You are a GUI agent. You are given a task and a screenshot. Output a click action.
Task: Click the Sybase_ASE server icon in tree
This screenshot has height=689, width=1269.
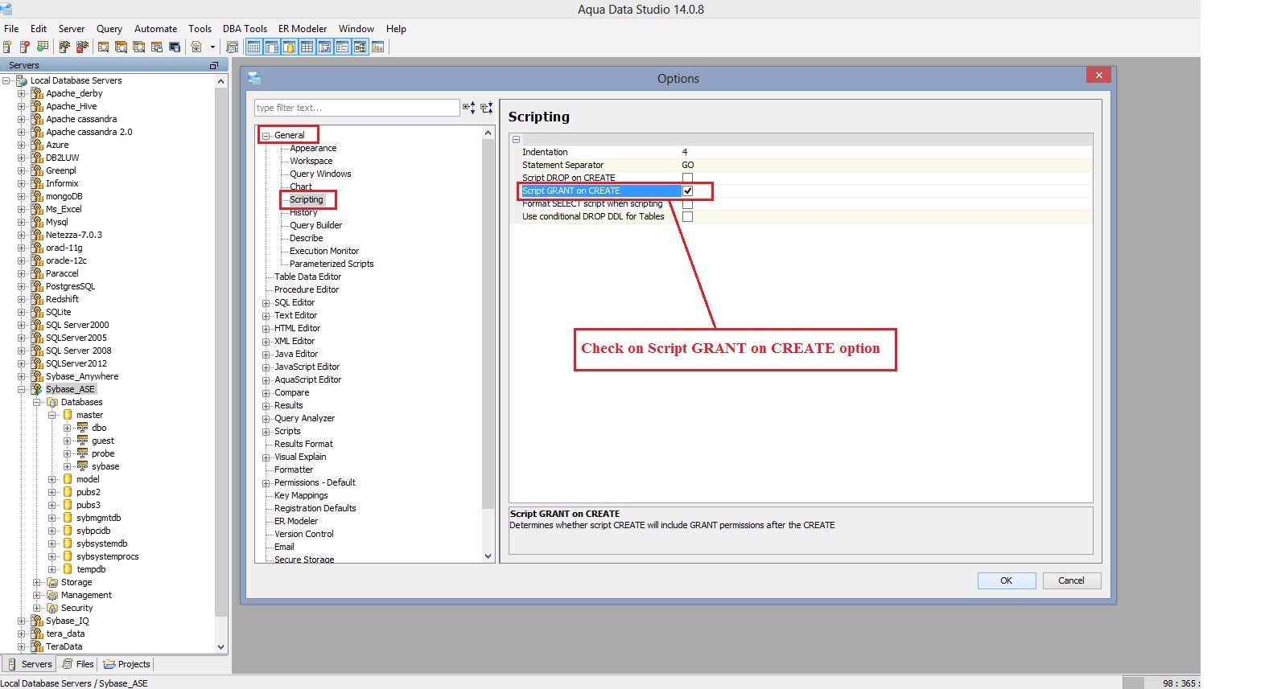(x=36, y=389)
